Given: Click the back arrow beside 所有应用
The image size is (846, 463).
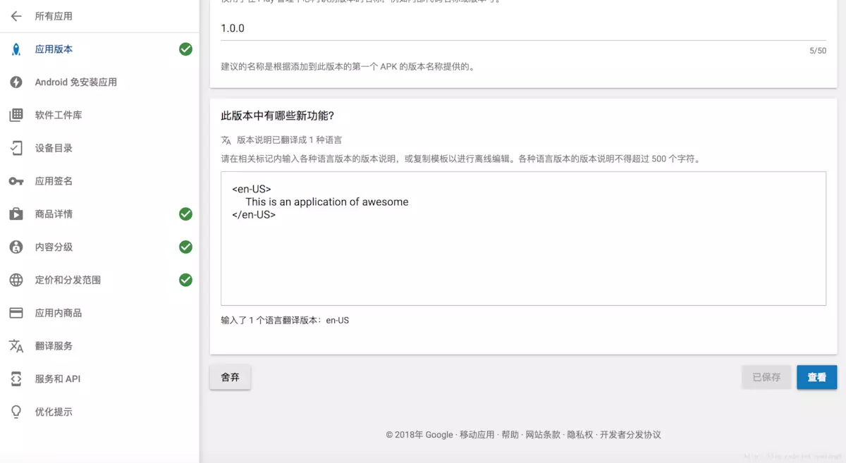Looking at the screenshot, I should point(16,16).
